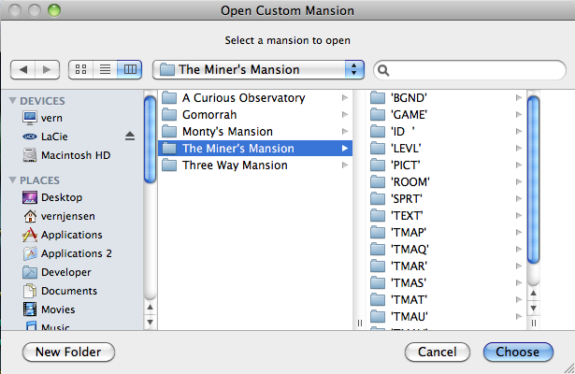Switch to column view mode
575x374 pixels.
pos(130,69)
